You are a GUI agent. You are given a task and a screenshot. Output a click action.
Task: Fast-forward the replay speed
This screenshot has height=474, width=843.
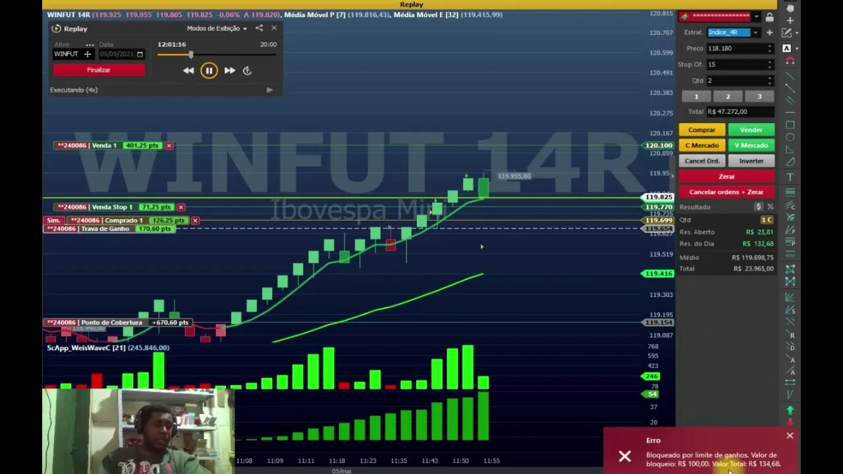(229, 70)
